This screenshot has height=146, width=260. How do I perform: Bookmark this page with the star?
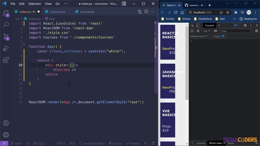click(227, 13)
